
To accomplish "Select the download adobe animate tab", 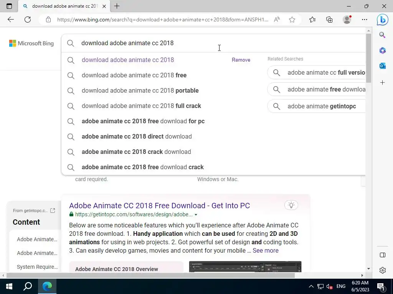I will coord(64,6).
